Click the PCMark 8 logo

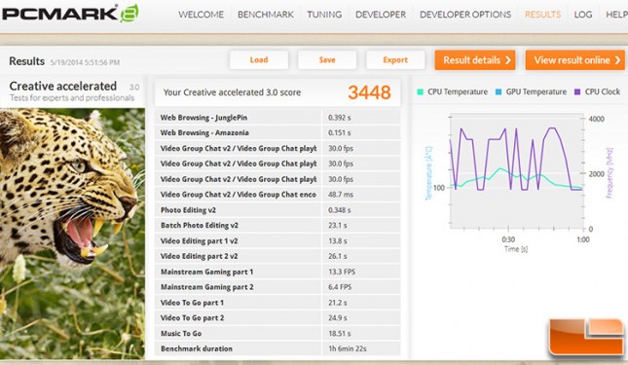click(x=70, y=14)
